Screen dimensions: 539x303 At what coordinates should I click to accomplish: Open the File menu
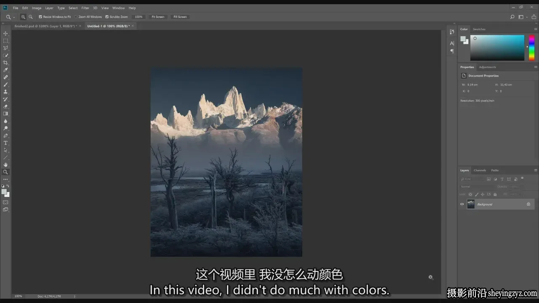(16, 8)
